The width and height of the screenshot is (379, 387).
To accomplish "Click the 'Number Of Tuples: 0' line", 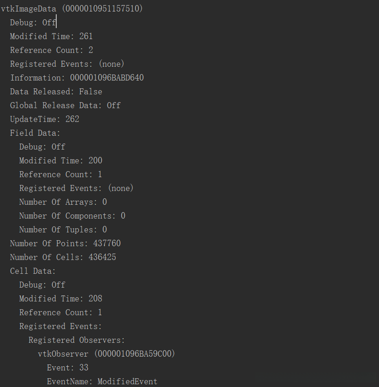I will click(x=63, y=230).
